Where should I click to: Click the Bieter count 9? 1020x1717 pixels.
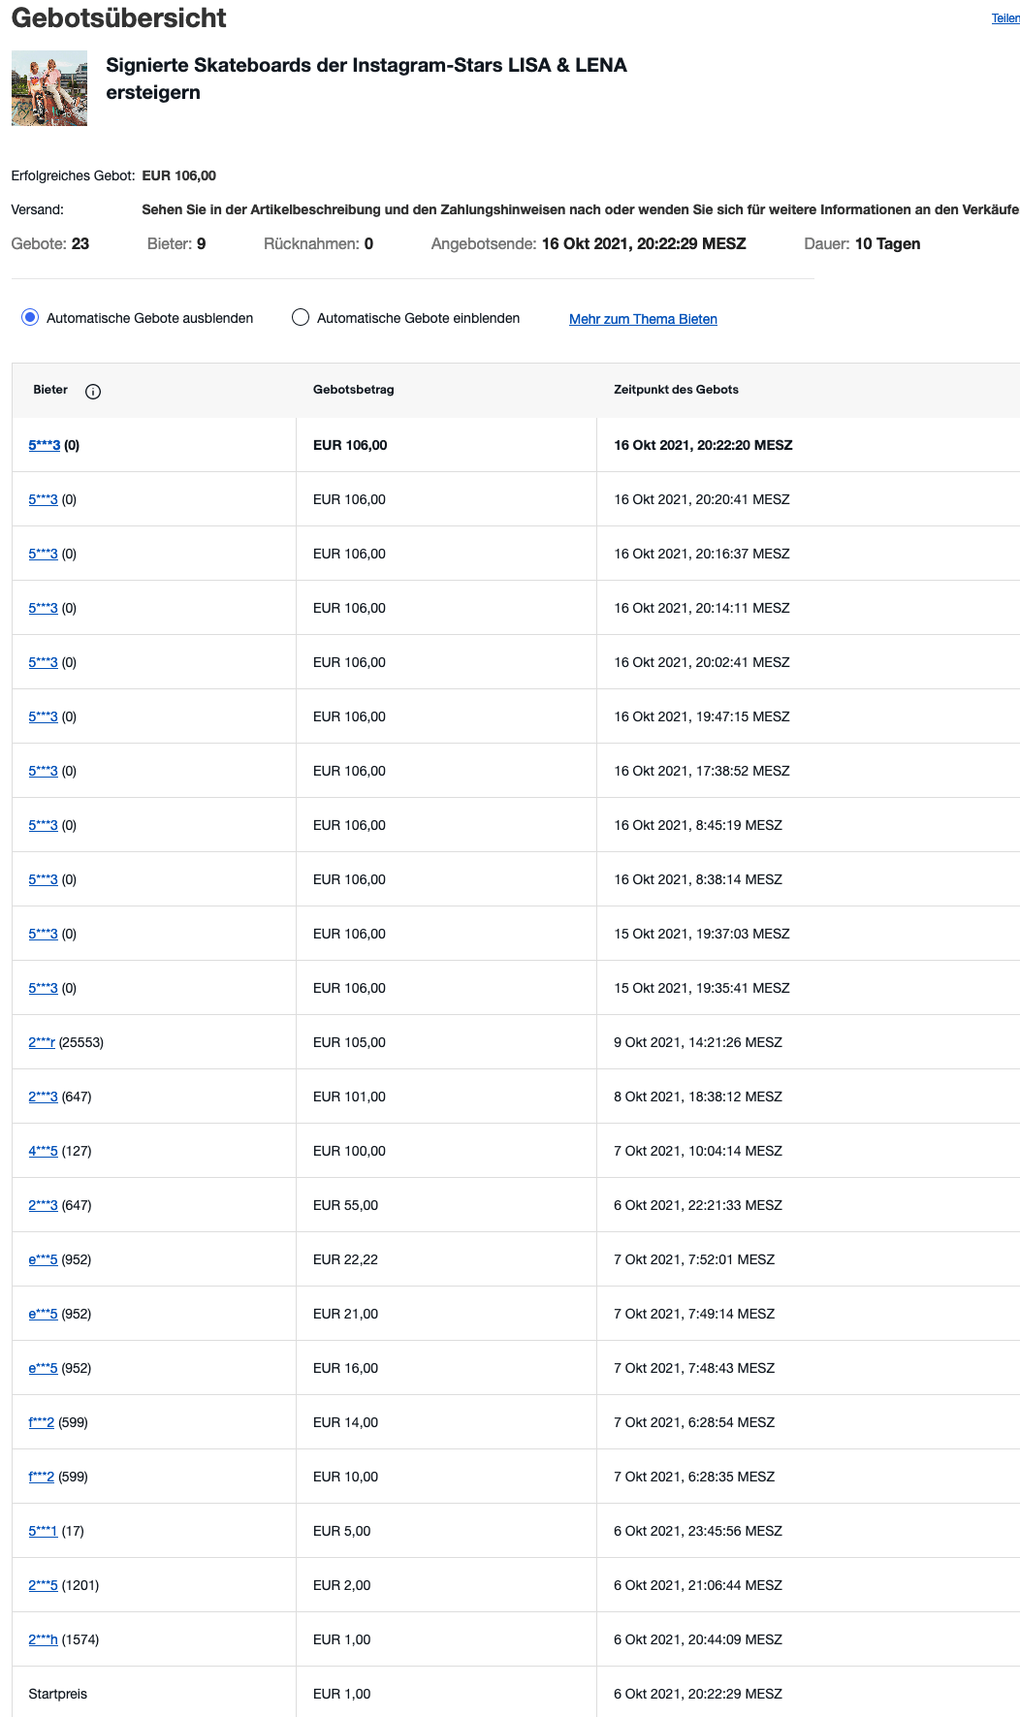coord(201,243)
